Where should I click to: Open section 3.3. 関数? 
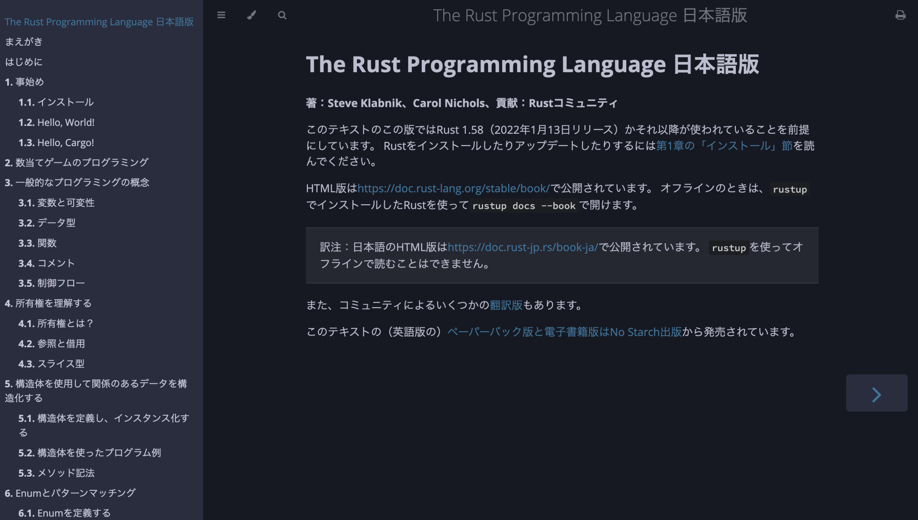[x=37, y=243]
